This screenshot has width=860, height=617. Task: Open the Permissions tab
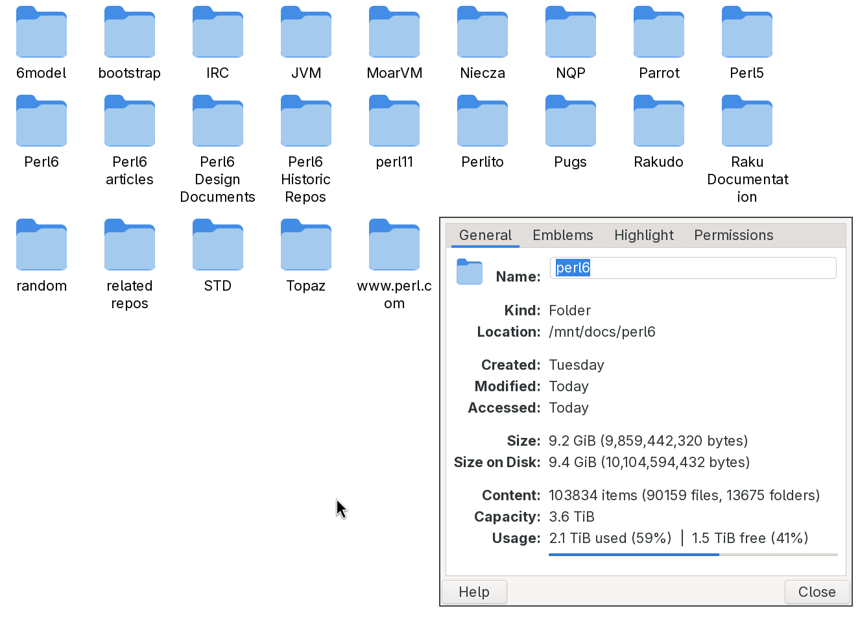[x=734, y=236]
